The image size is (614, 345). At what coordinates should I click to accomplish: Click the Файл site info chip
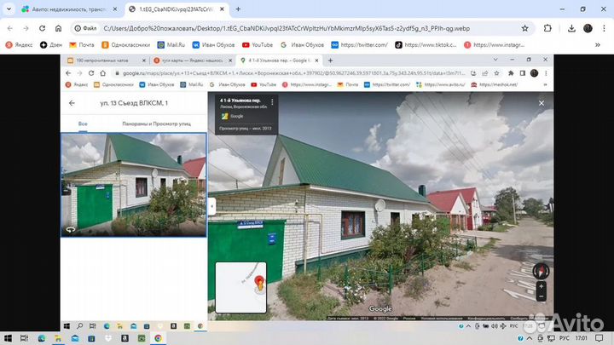pyautogui.click(x=86, y=29)
